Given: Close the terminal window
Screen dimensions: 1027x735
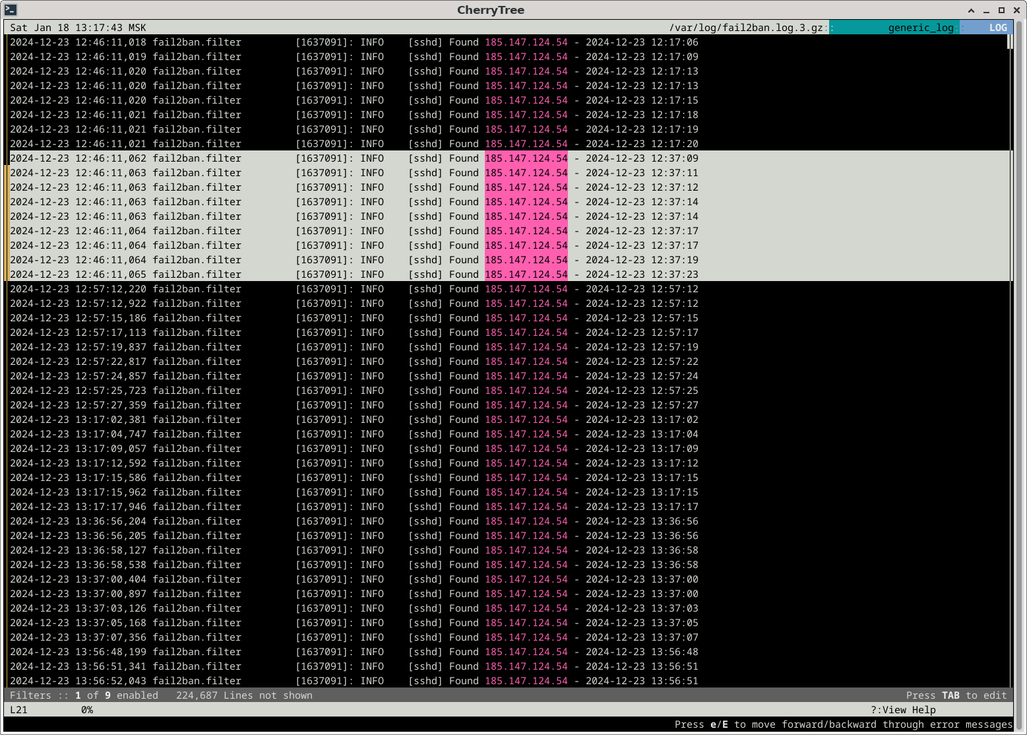Looking at the screenshot, I should pos(1016,10).
